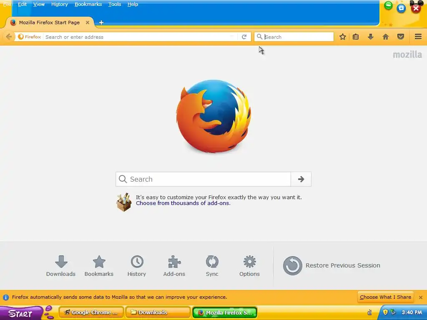
Task: Open the Start button on taskbar
Action: coord(20,313)
